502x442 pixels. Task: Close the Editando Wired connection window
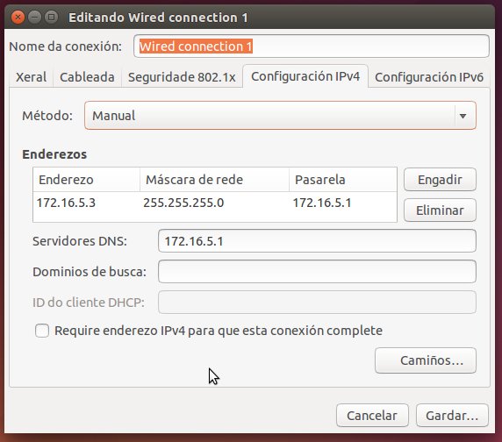click(18, 17)
